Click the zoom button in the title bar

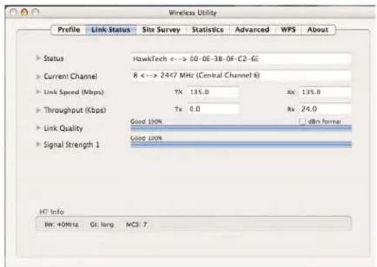(36, 12)
